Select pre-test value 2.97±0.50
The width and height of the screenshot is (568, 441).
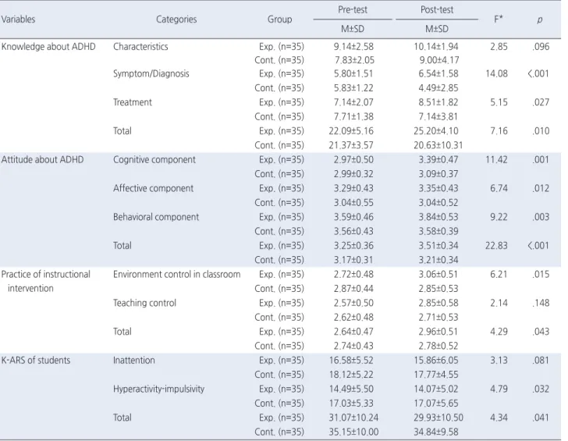pos(353,160)
